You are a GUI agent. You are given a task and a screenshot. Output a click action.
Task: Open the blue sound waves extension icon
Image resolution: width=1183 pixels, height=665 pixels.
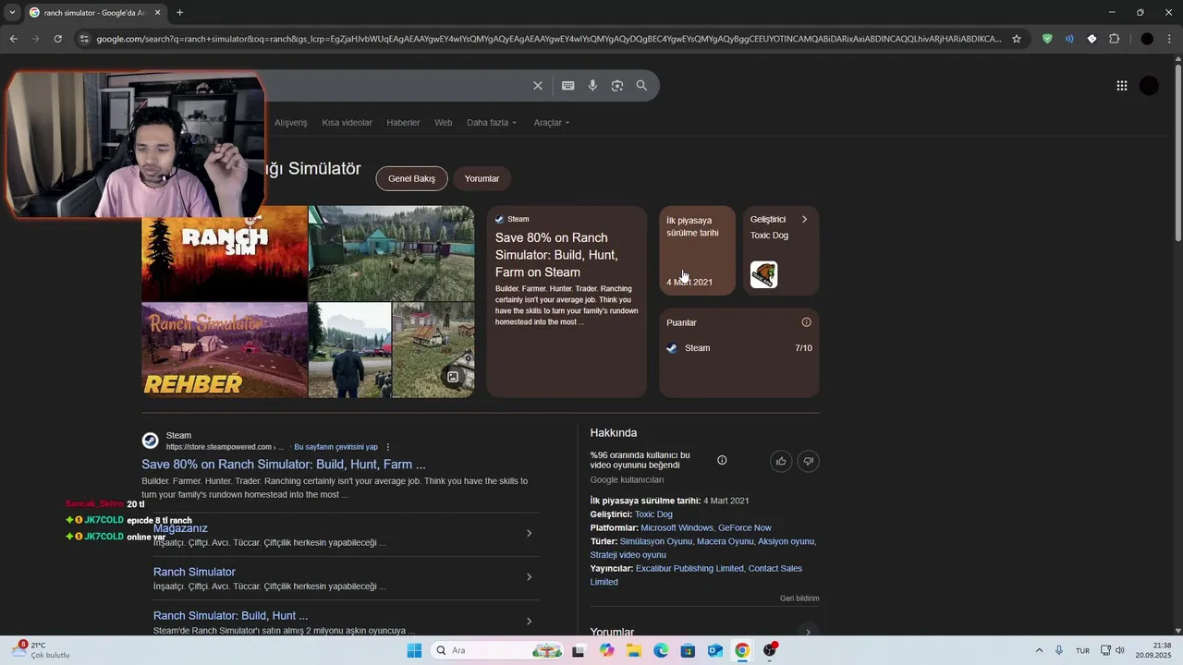1069,39
